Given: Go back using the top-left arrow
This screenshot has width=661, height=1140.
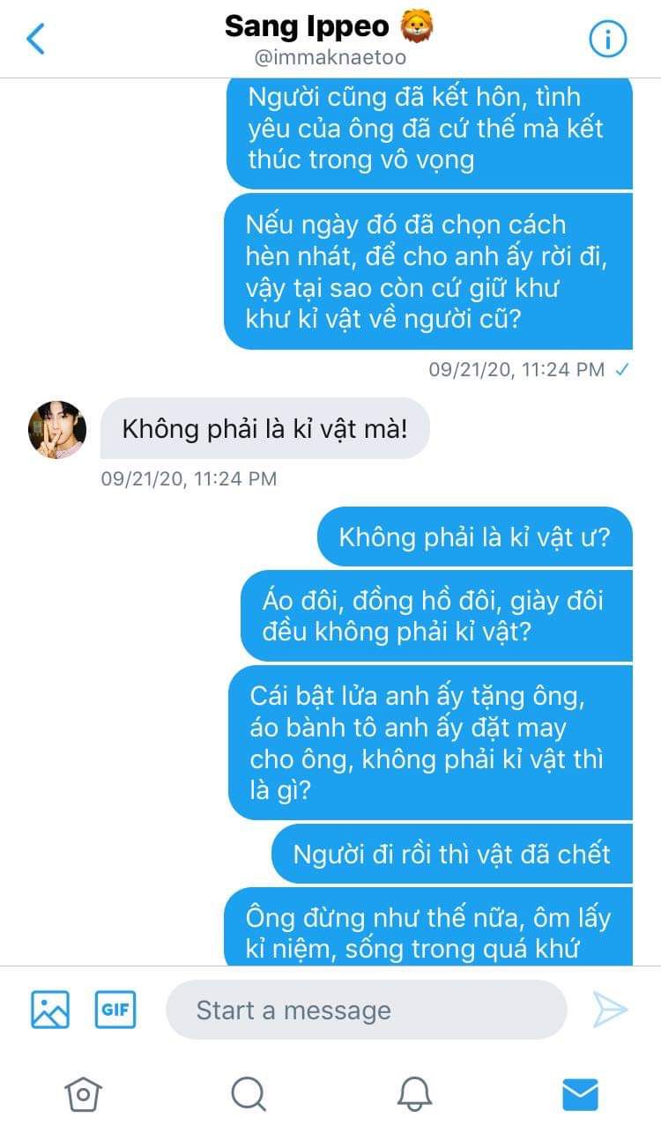Looking at the screenshot, I should pos(36,39).
